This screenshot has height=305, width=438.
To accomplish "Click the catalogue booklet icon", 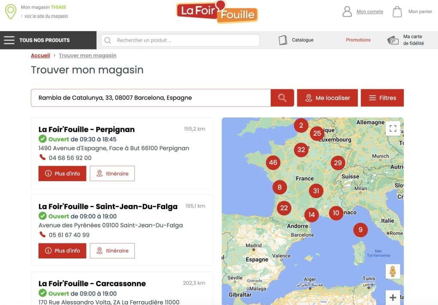I will pyautogui.click(x=283, y=40).
